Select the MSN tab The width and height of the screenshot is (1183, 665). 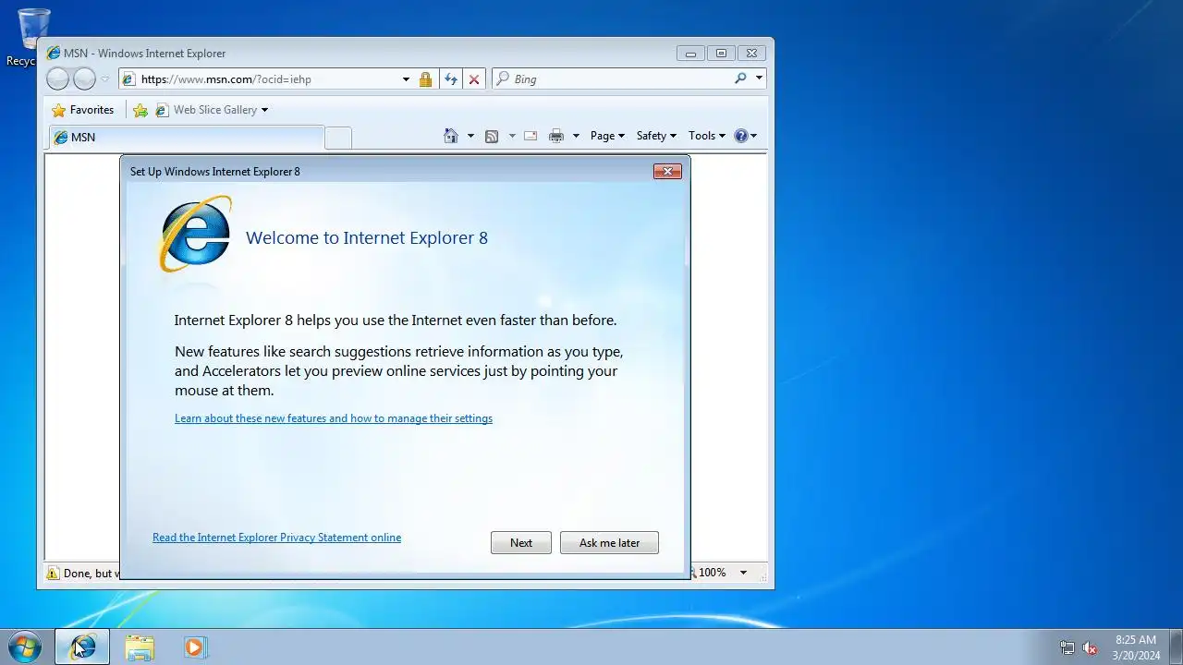tap(185, 138)
